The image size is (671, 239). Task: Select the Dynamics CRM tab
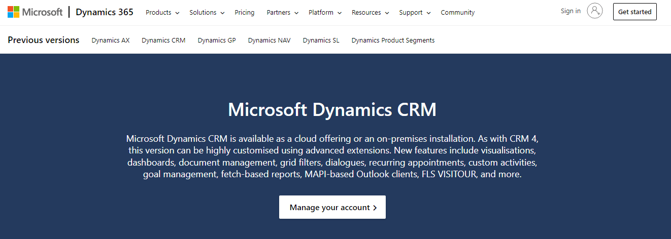coord(163,41)
